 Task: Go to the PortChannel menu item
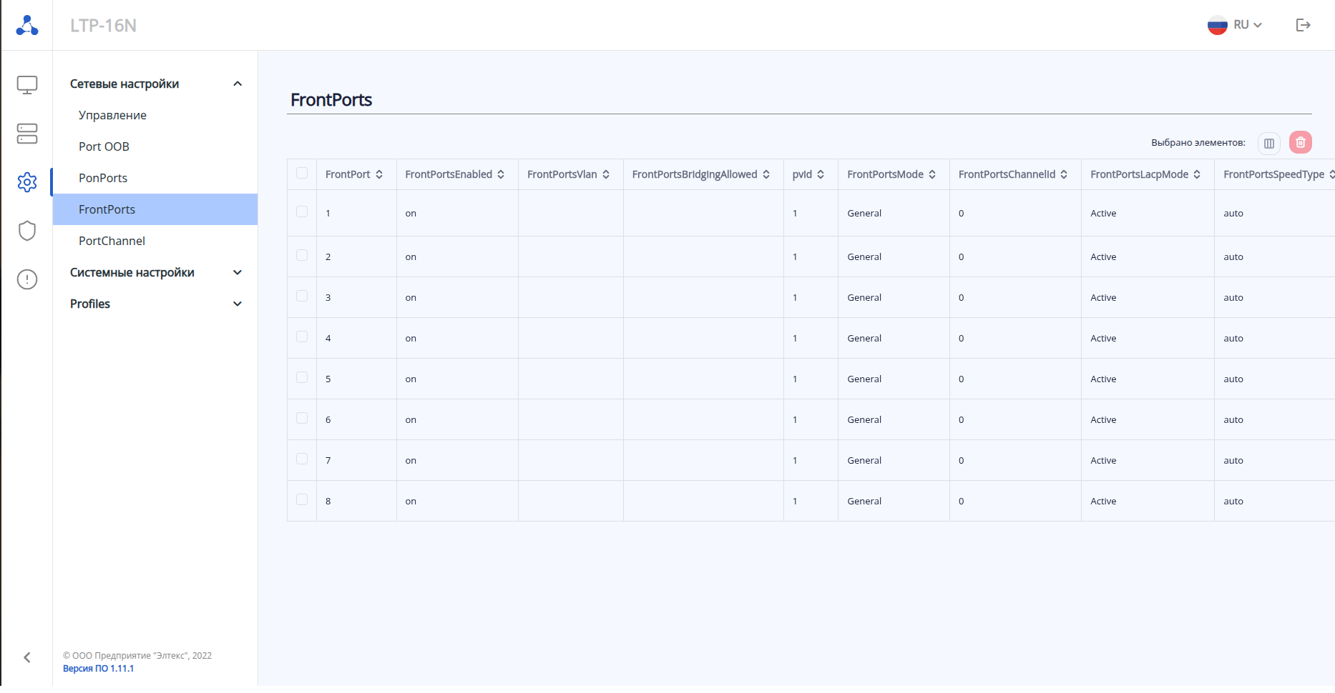[x=112, y=241]
